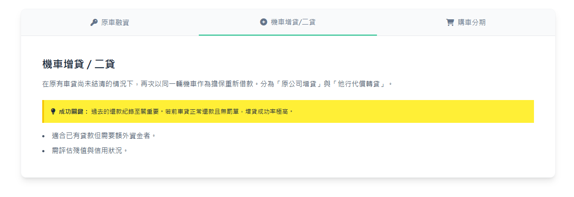Viewport: 574px width, 197px height.
Task: Select bullet item 適合已有貸款但需要額外資金者
Action: point(104,136)
